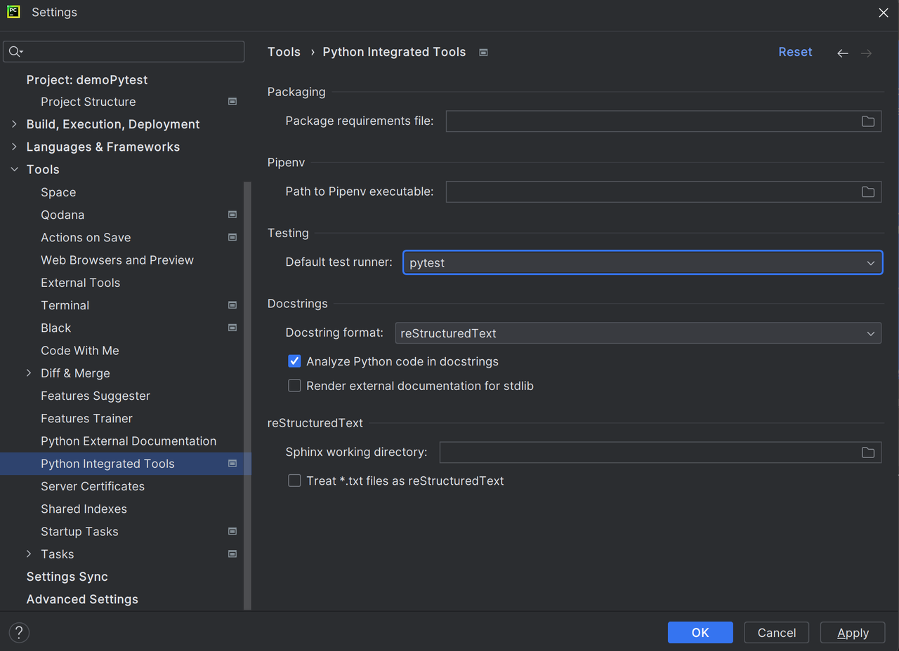The width and height of the screenshot is (899, 651).
Task: Click the Reset link
Action: (x=795, y=52)
